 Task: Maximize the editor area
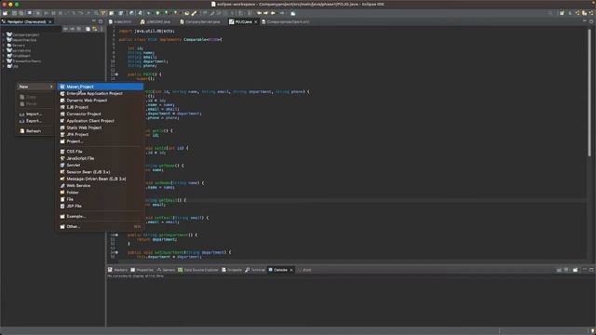point(591,22)
